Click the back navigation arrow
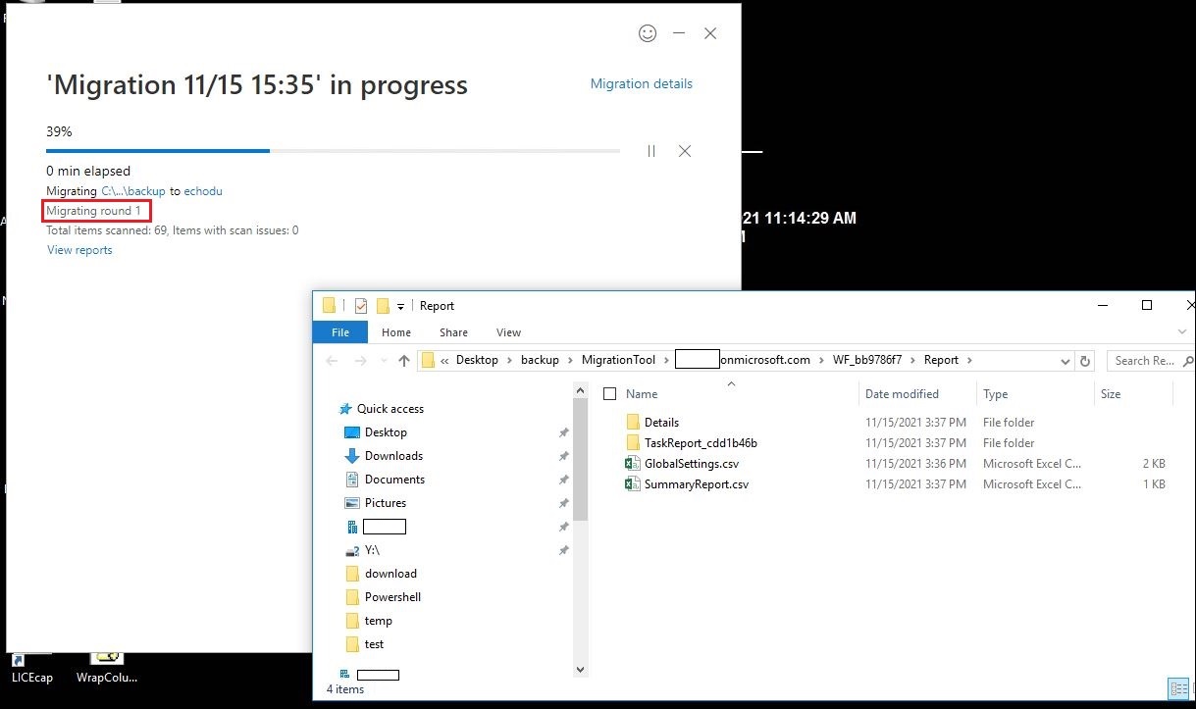This screenshot has width=1196, height=709. pos(331,360)
